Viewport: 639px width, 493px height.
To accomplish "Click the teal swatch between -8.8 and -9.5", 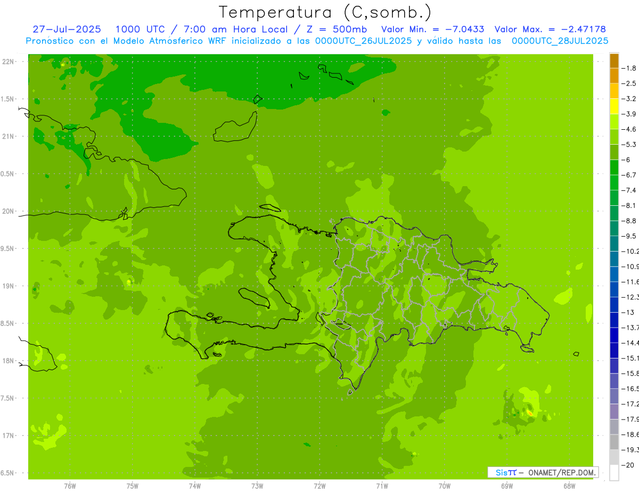I will point(614,228).
